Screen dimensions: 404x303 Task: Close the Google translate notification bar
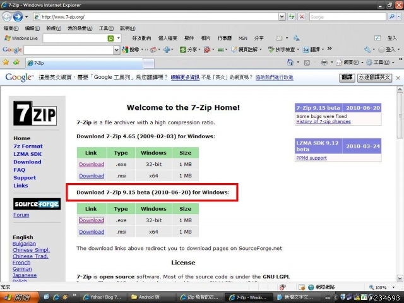pyautogui.click(x=398, y=78)
